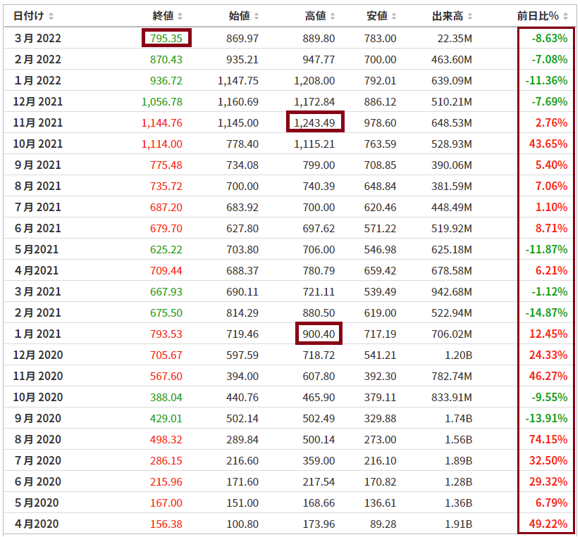Select the 3月 2022 date cell

click(x=38, y=39)
